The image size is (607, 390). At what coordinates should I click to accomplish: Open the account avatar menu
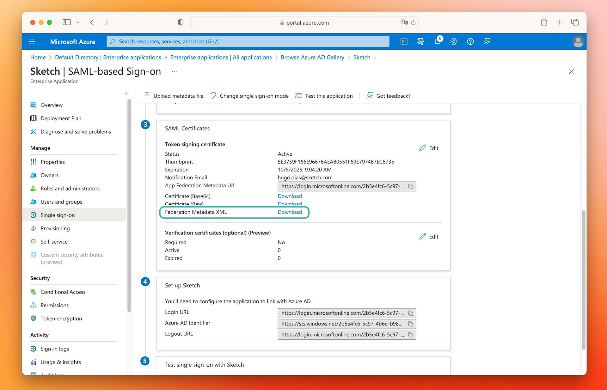point(578,41)
